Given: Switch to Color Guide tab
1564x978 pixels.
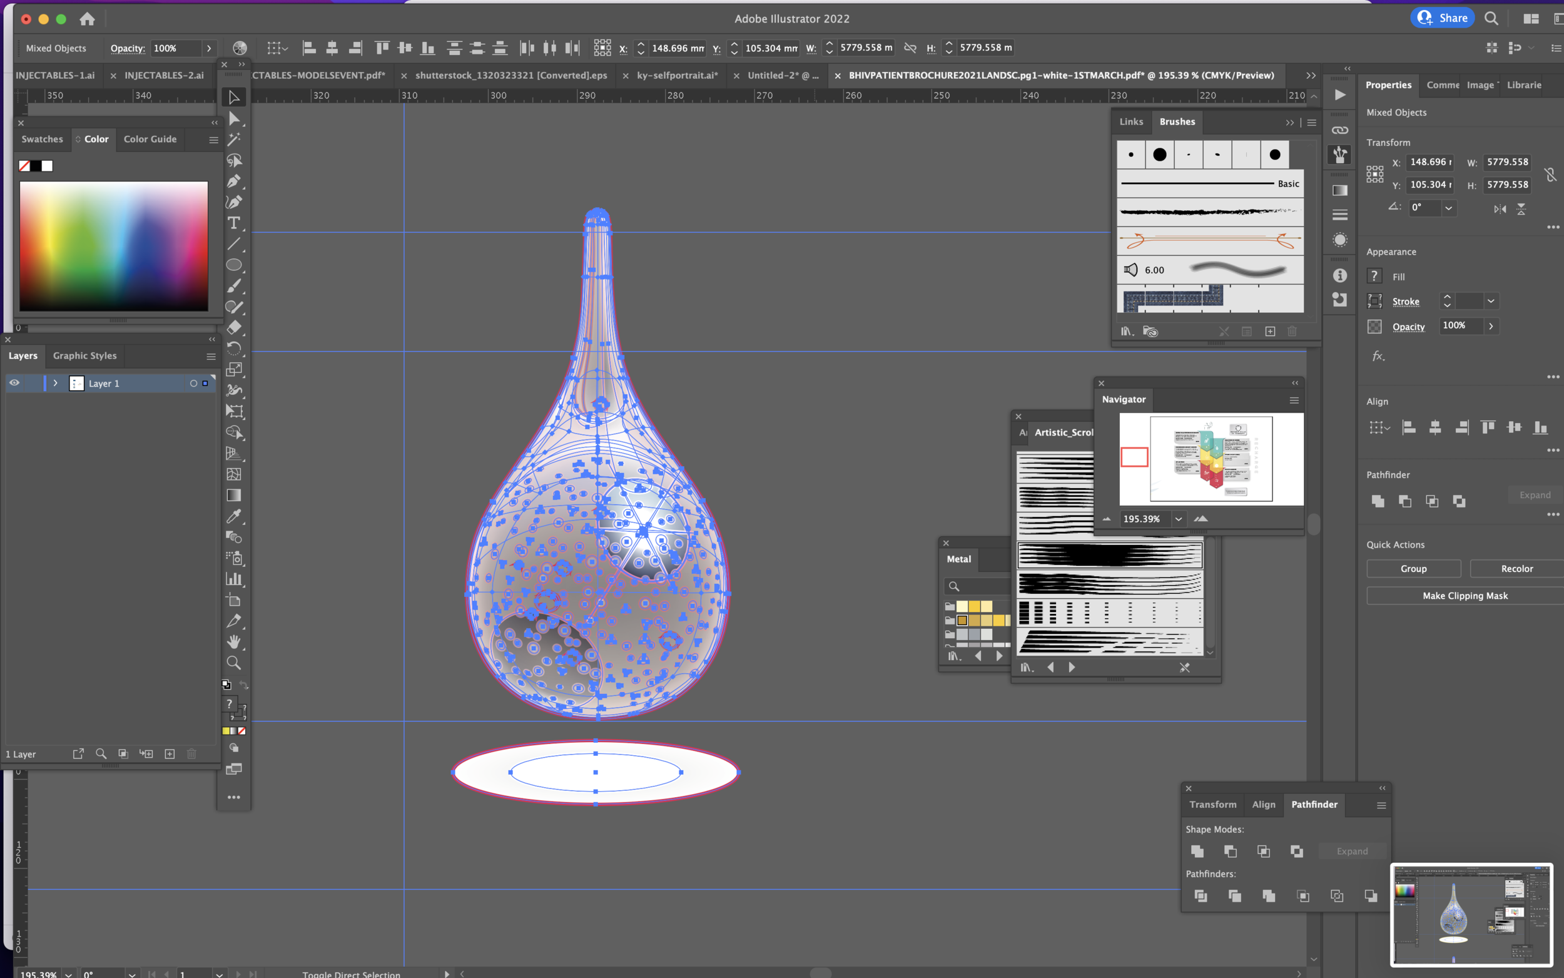Looking at the screenshot, I should click(x=150, y=139).
